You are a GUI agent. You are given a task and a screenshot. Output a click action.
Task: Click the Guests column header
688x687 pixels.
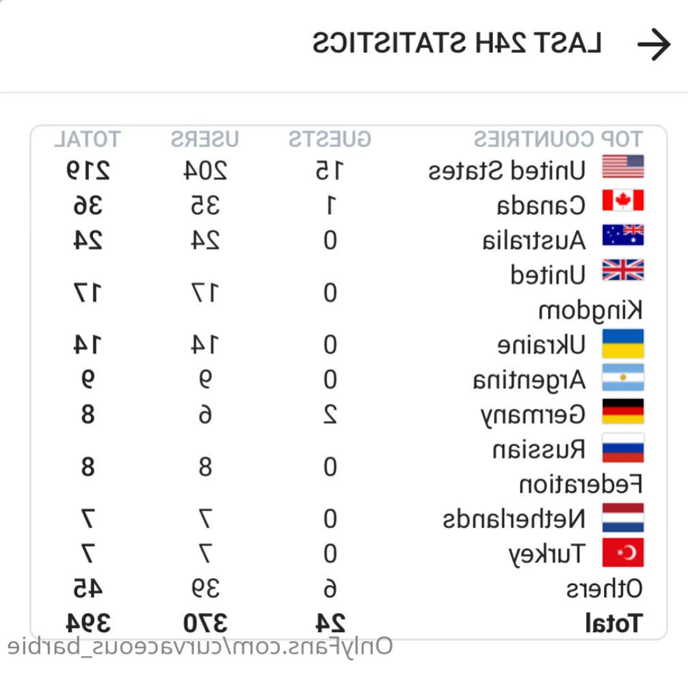click(x=330, y=138)
